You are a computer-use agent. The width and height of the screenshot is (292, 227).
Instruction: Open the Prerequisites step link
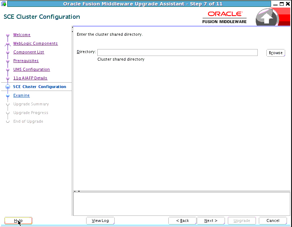click(x=26, y=61)
